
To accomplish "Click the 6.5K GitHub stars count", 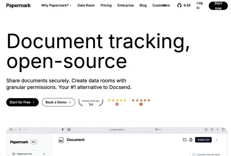I will coord(187,5).
